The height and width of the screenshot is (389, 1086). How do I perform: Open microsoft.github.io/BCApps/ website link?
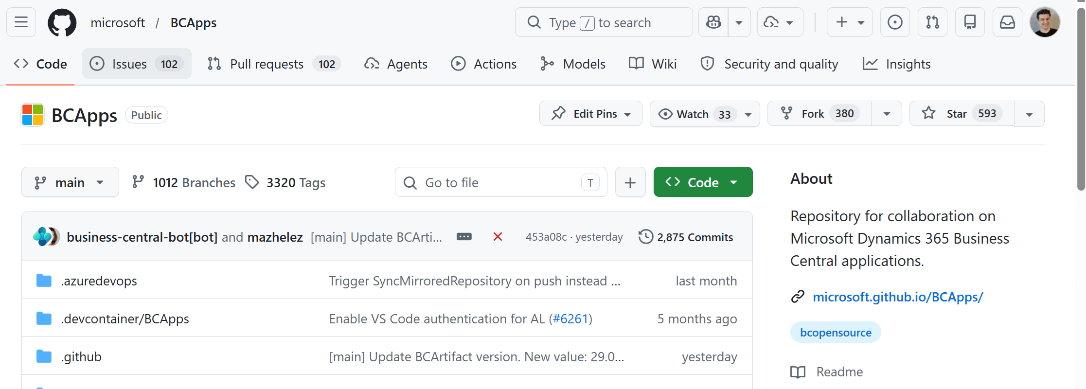point(898,297)
